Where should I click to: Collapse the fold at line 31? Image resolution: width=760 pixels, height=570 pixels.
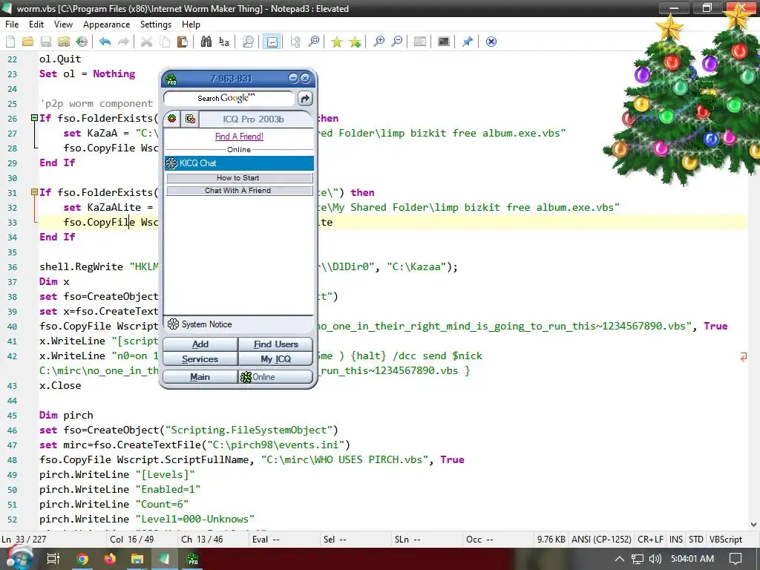(x=34, y=192)
